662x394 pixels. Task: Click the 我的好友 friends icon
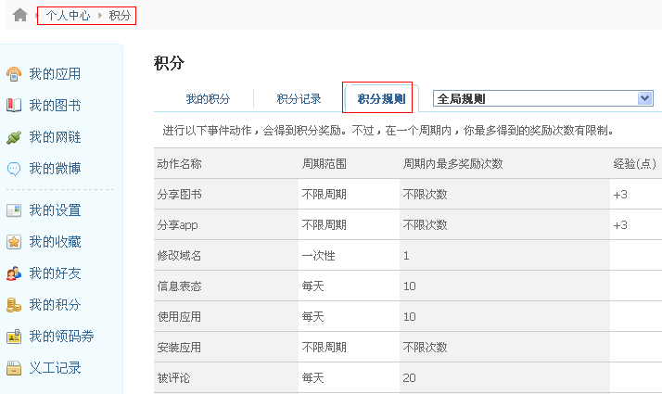tap(14, 273)
